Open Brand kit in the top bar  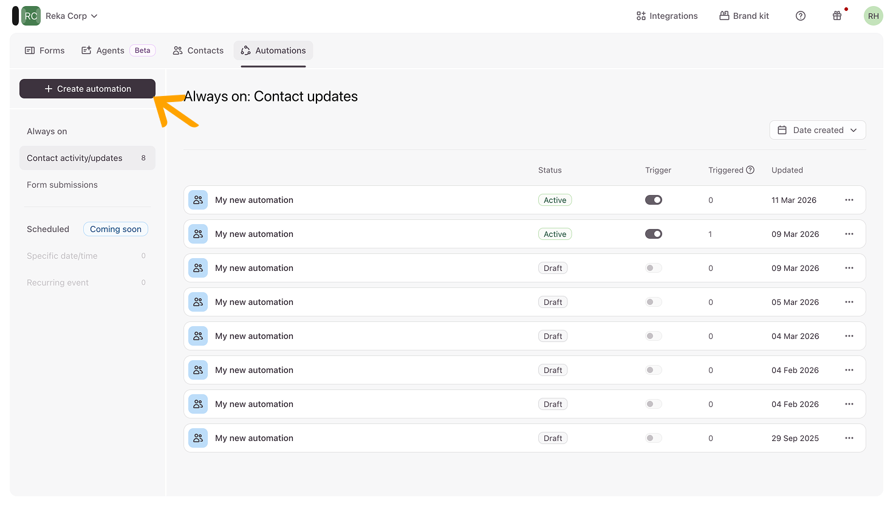pyautogui.click(x=744, y=16)
